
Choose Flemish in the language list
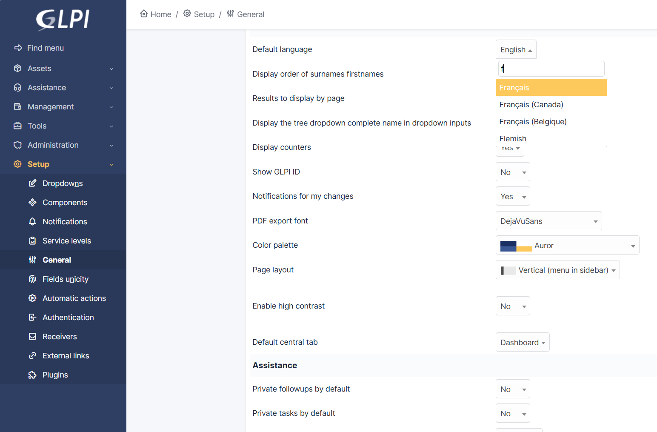coord(513,139)
